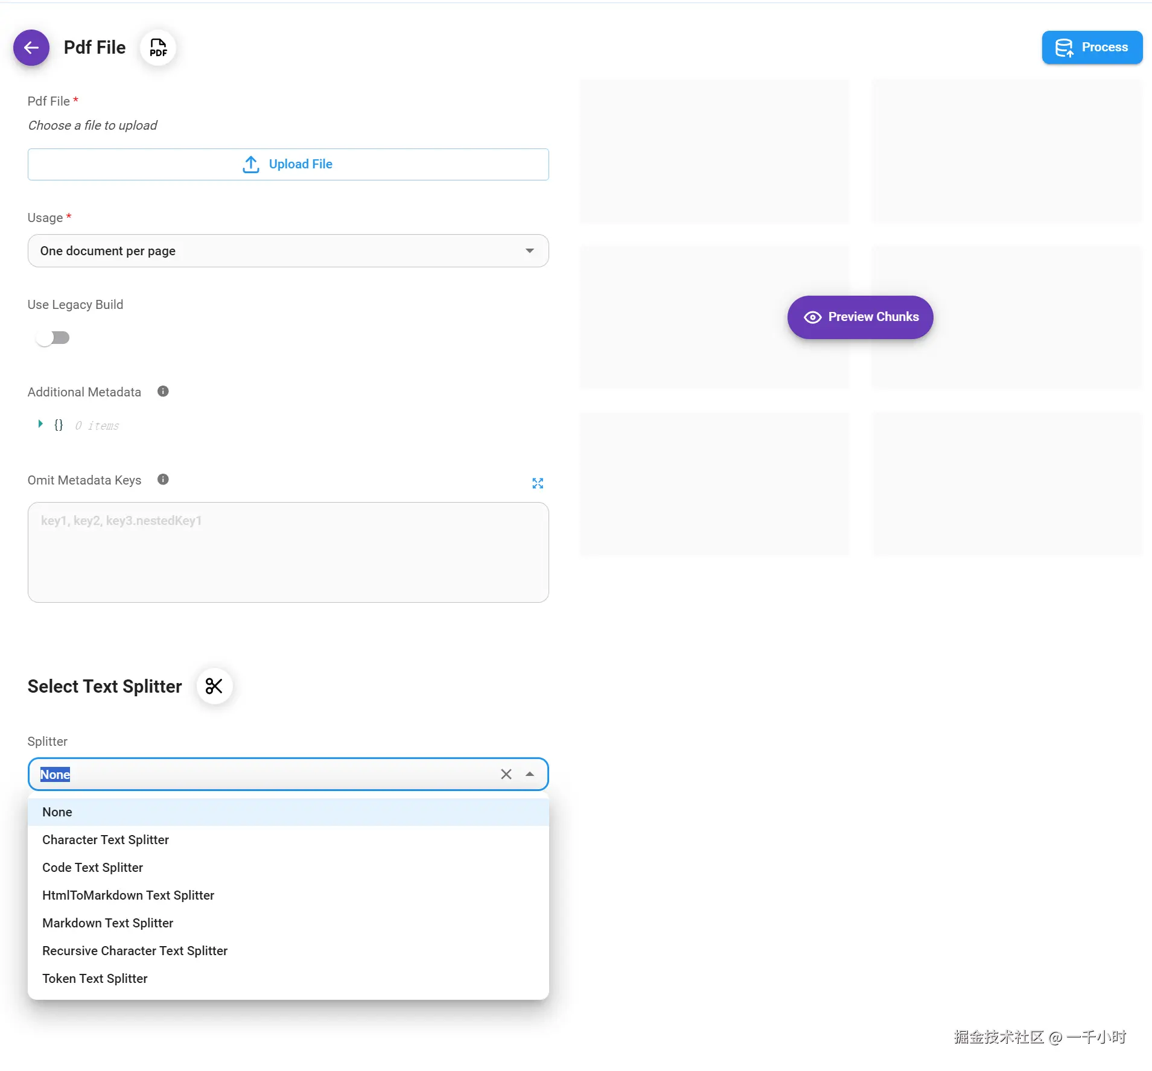
Task: Expand the Omit Metadata Keys field
Action: [538, 483]
